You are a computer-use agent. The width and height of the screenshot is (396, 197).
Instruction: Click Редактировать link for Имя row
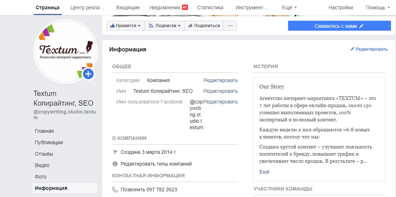tap(221, 91)
